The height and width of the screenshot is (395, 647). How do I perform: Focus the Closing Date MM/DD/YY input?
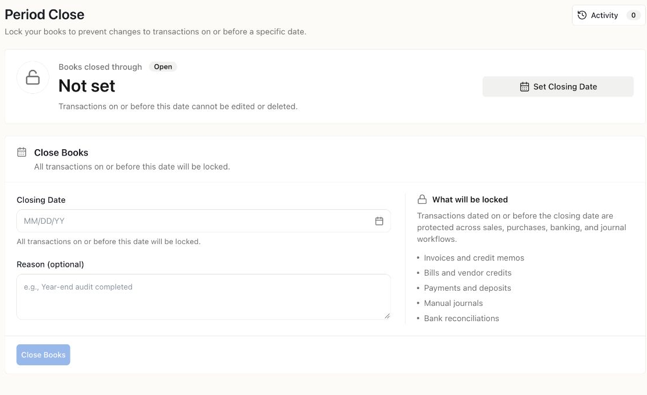point(204,221)
